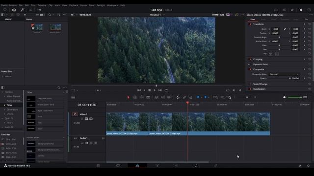Click the Detail Zoom icon
Image resolution: width=314 pixels, height=176 pixels.
click(x=222, y=97)
